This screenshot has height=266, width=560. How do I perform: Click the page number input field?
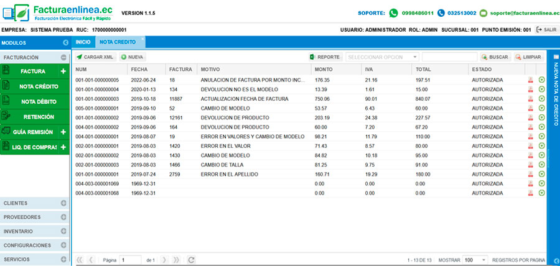click(x=131, y=259)
